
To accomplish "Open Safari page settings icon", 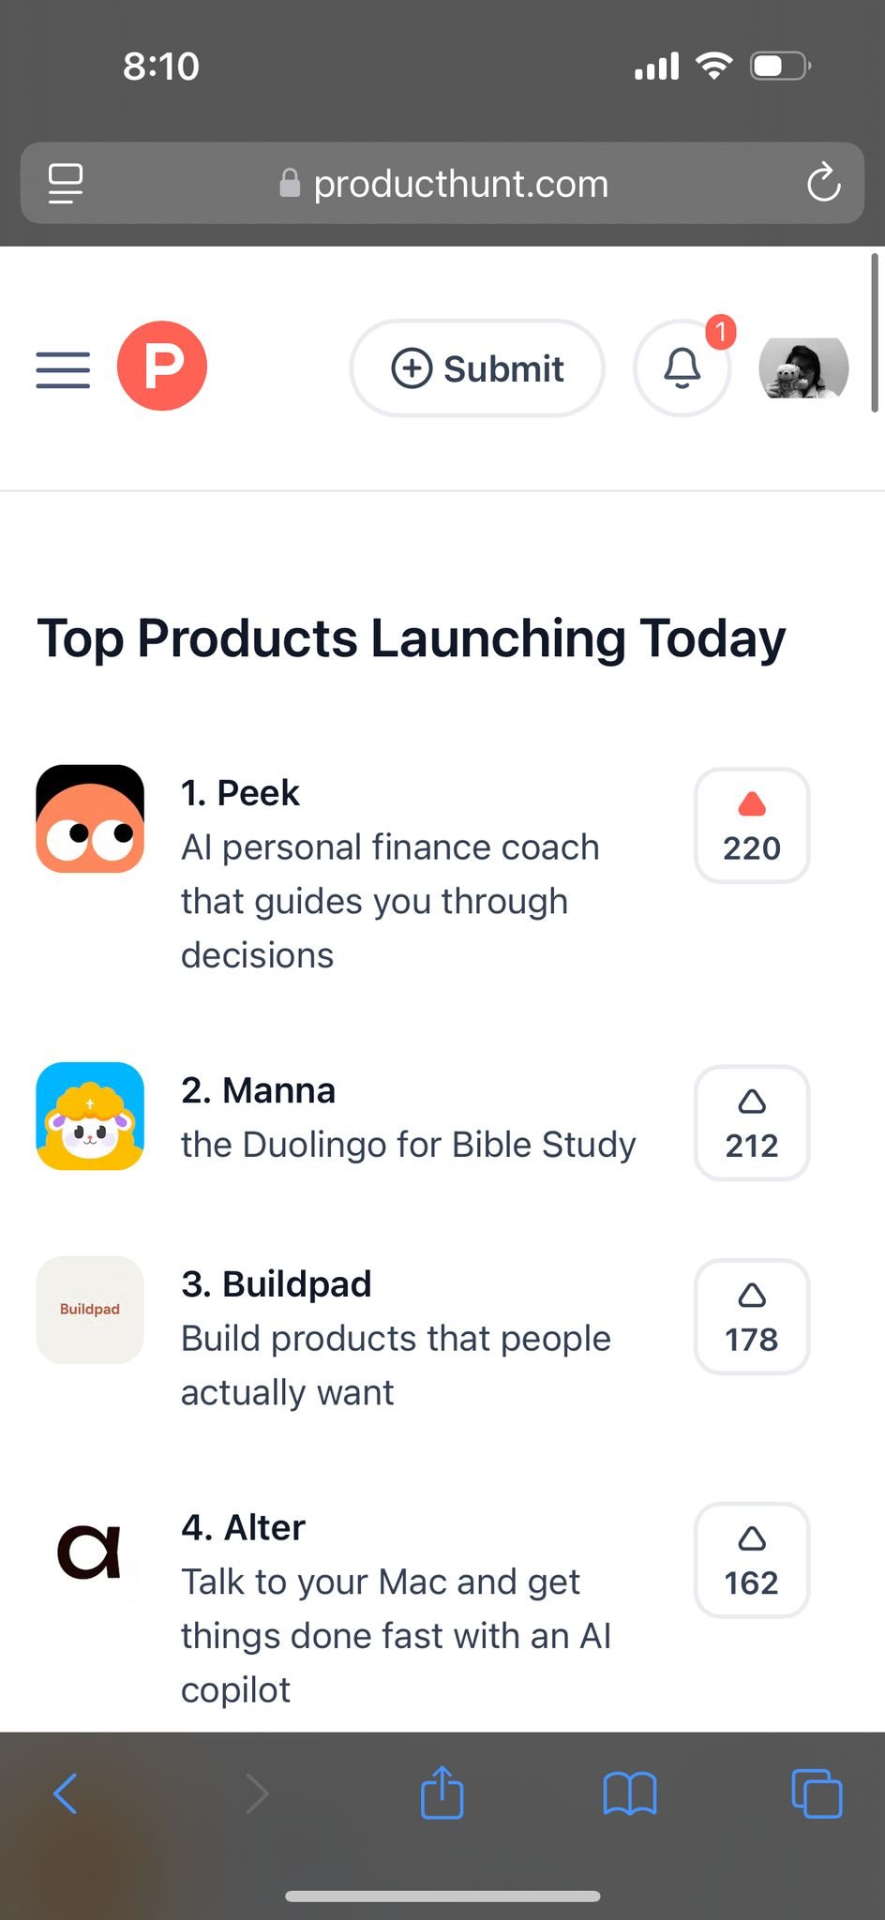I will click(x=66, y=183).
